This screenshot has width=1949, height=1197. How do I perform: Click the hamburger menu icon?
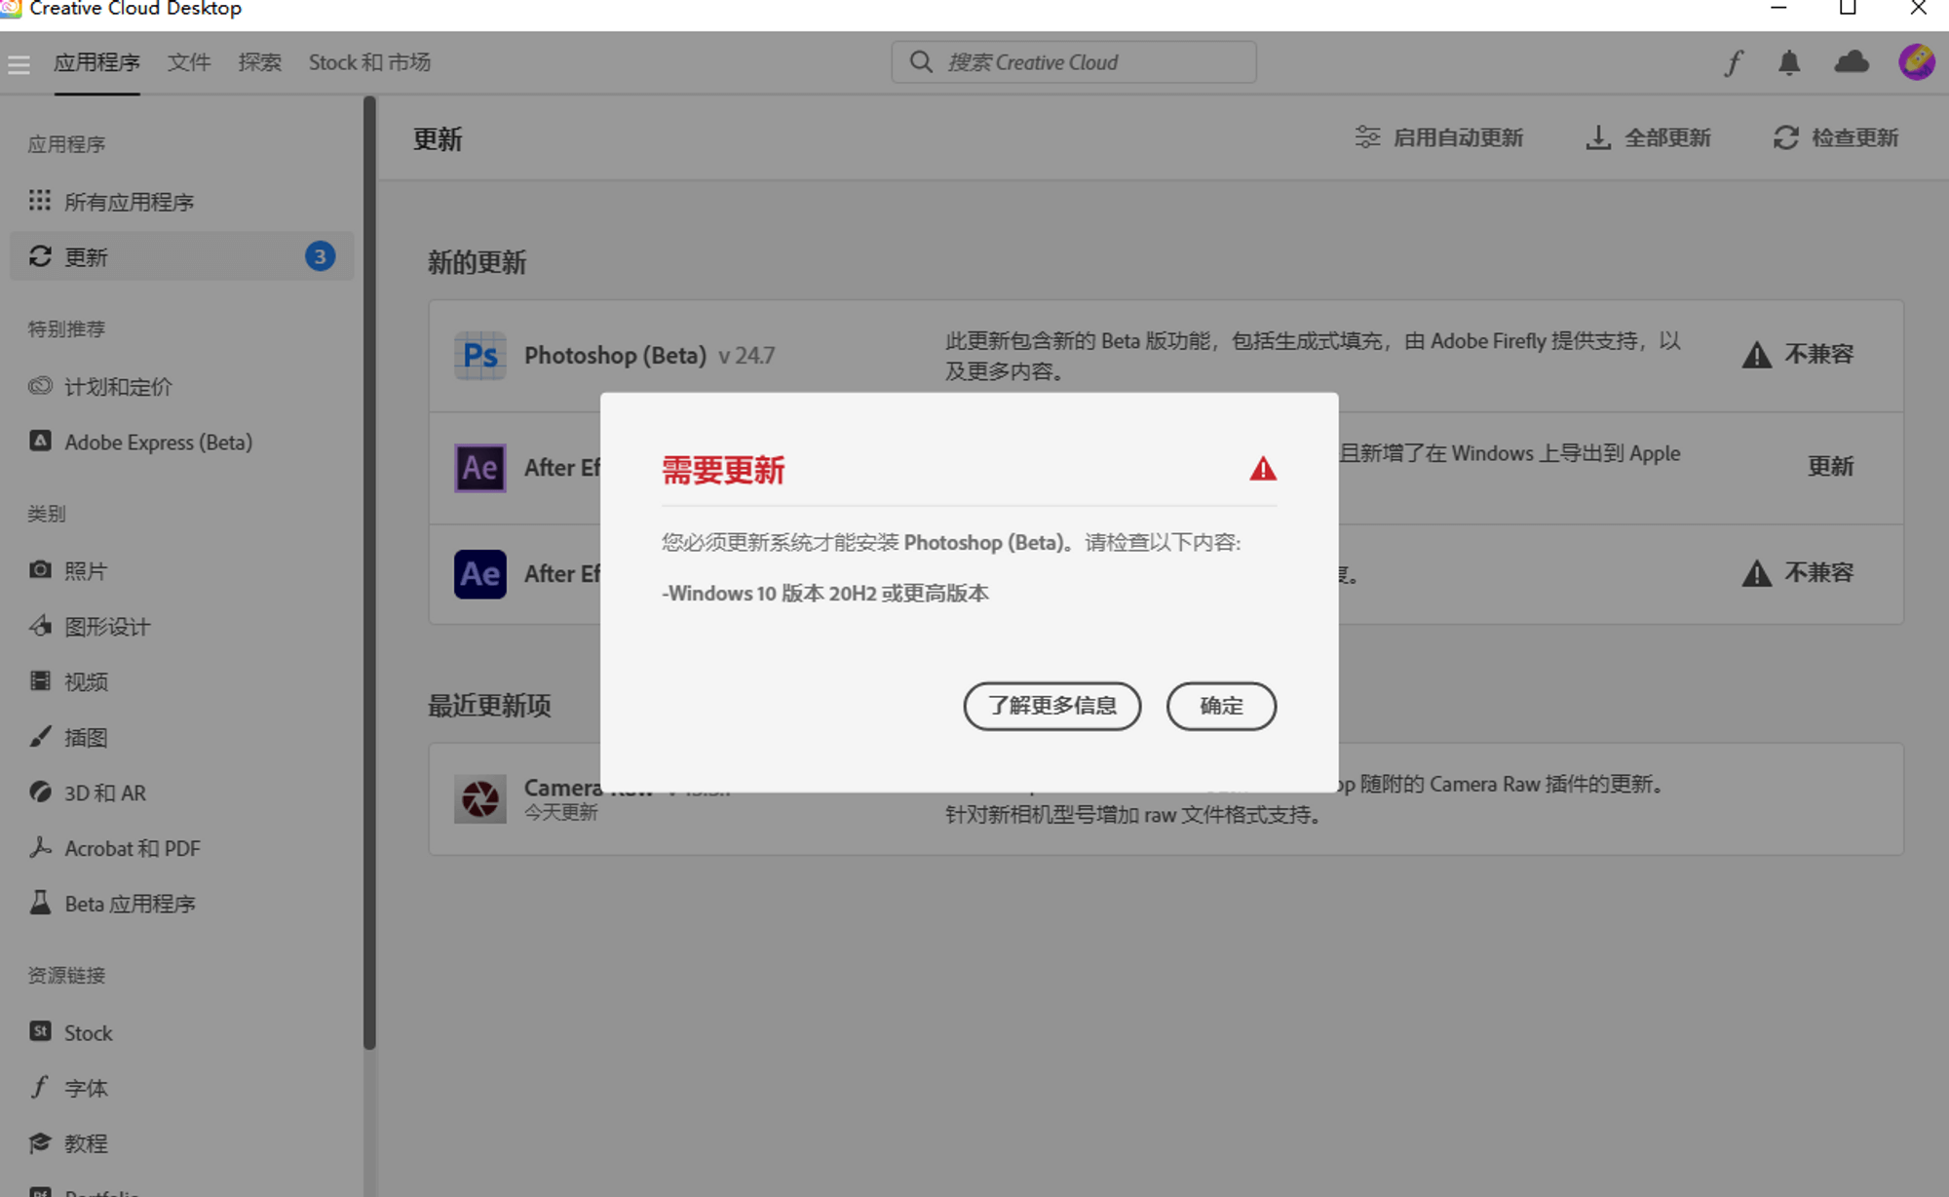(x=19, y=64)
